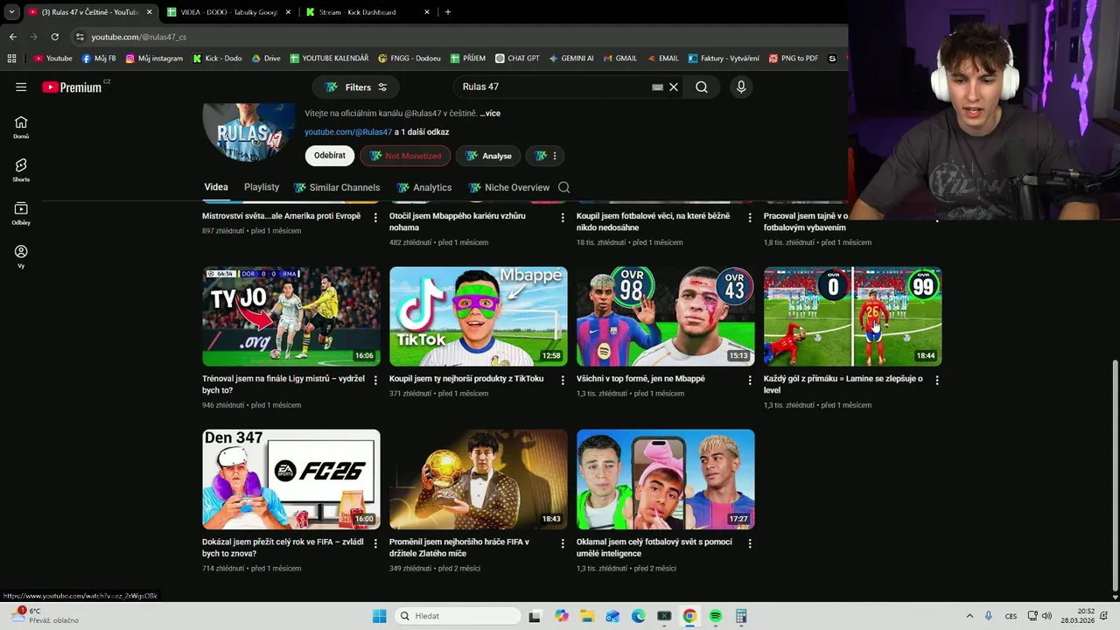This screenshot has width=1120, height=630.
Task: Click the channel search magnifier icon
Action: [x=564, y=187]
